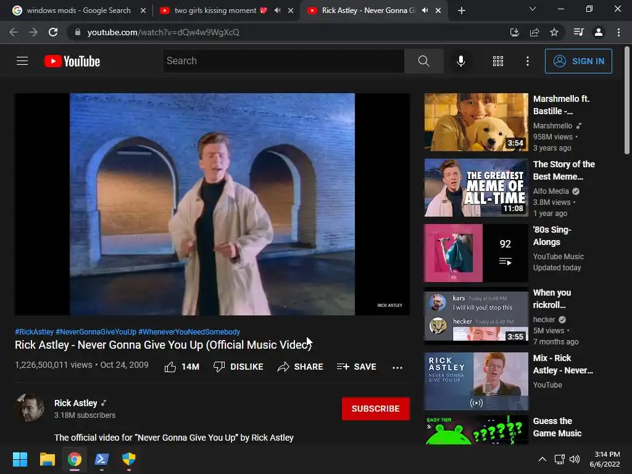Click the address bar URL
The height and width of the screenshot is (474, 632).
(163, 32)
